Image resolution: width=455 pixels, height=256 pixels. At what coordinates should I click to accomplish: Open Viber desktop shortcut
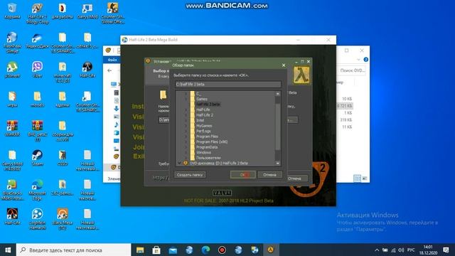37,70
